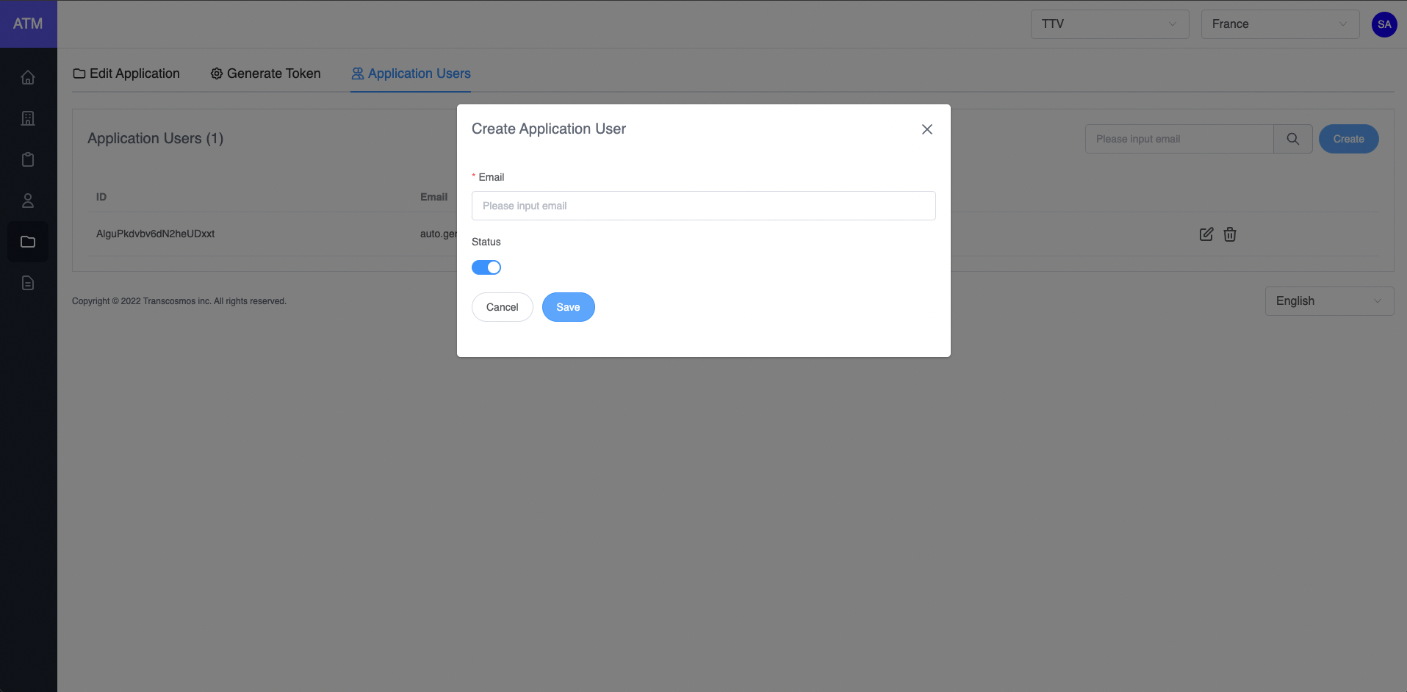The height and width of the screenshot is (692, 1407).
Task: Click the trash icon to delete user
Action: point(1229,234)
